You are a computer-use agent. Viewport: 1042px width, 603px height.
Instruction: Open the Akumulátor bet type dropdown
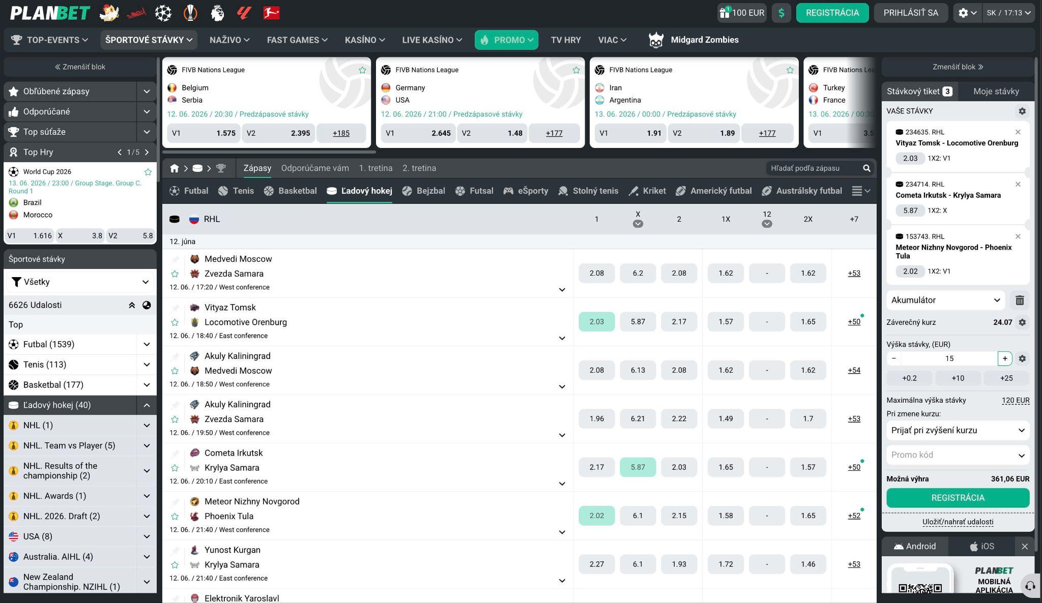click(945, 300)
